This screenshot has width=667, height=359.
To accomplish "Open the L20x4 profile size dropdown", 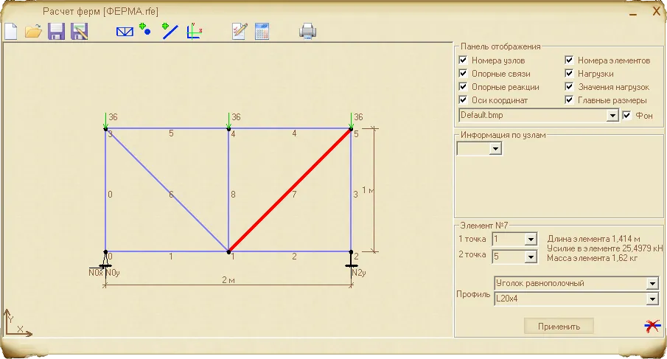I will pos(652,299).
